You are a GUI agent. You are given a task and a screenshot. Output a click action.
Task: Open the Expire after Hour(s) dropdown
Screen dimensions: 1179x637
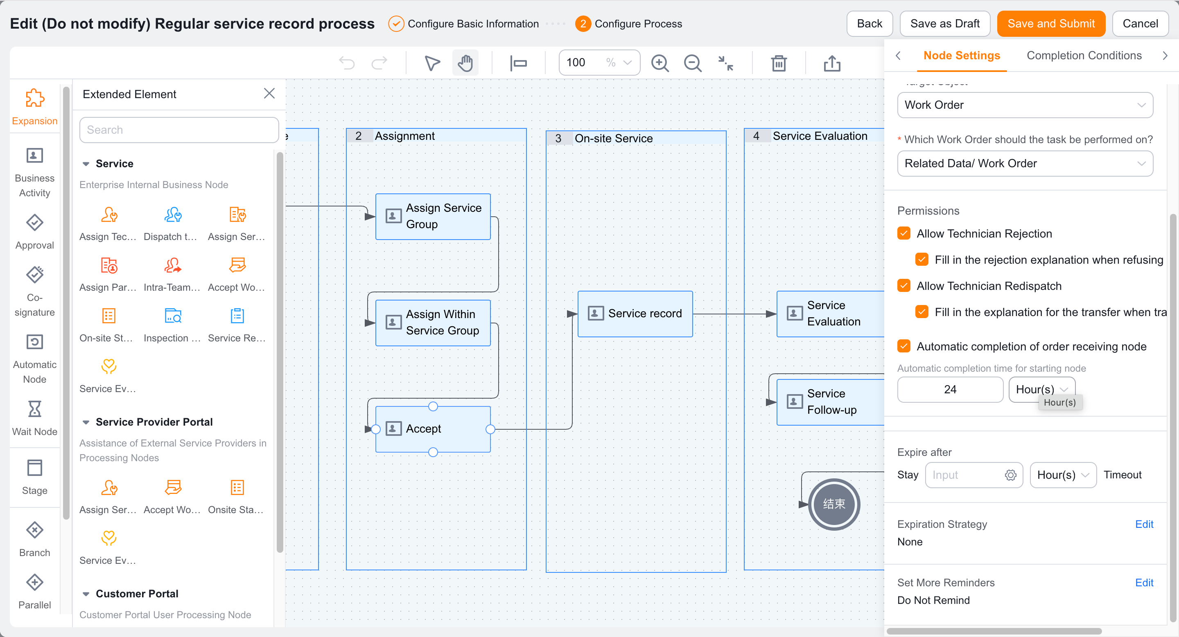tap(1062, 475)
